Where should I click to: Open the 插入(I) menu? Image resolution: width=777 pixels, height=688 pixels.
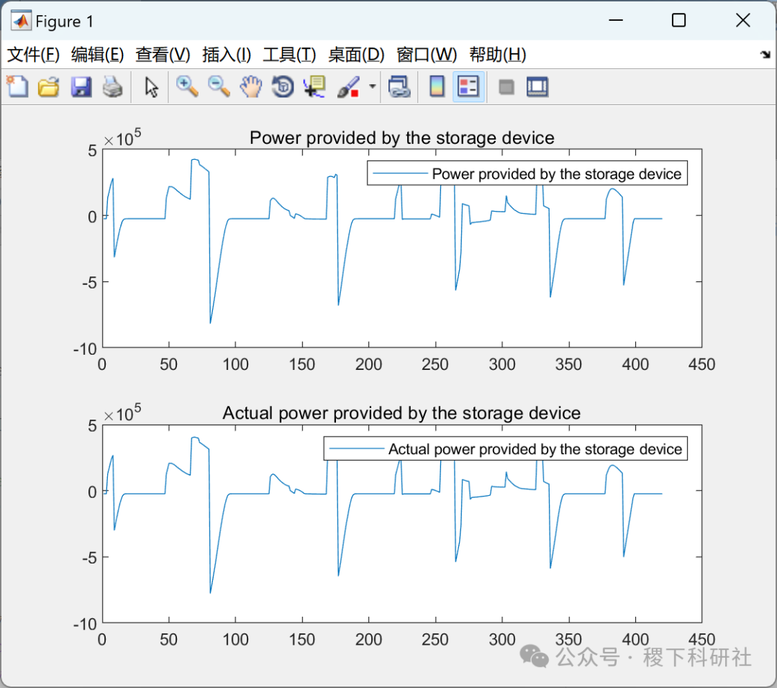click(227, 55)
